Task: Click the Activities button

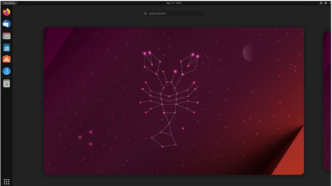Action: tap(9, 3)
